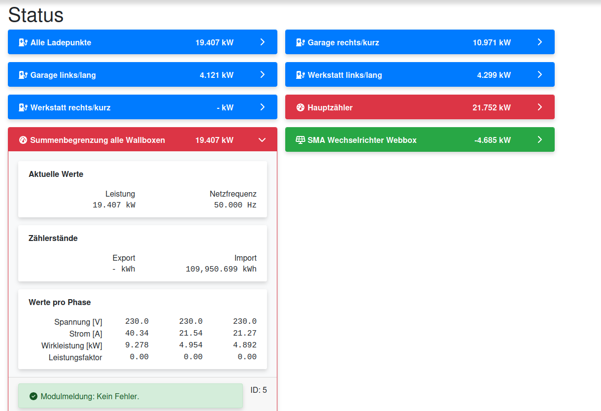Expand Alle Ladepunkte with its chevron
The height and width of the screenshot is (411, 601).
(263, 42)
